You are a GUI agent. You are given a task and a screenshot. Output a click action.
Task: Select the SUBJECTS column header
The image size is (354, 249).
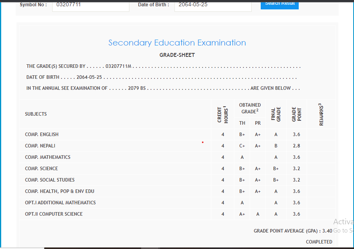pos(36,114)
